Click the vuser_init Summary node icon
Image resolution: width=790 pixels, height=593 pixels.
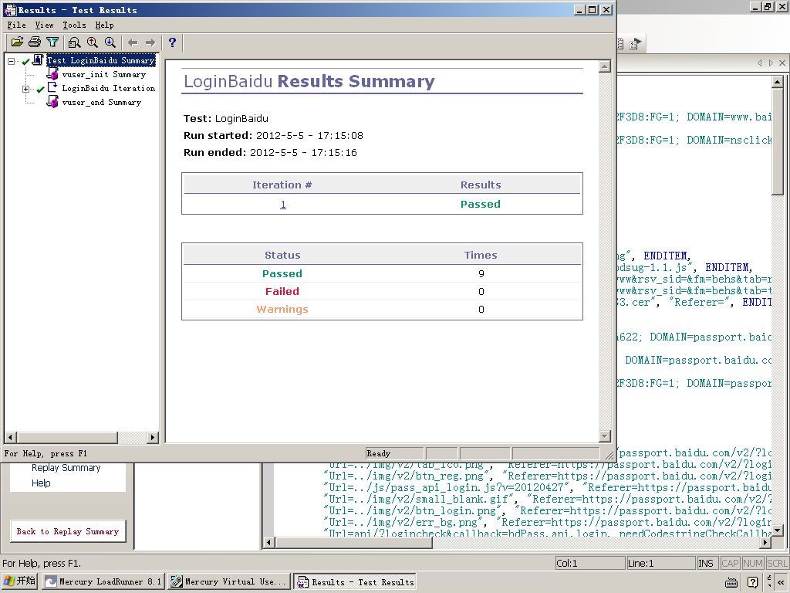[x=52, y=74]
